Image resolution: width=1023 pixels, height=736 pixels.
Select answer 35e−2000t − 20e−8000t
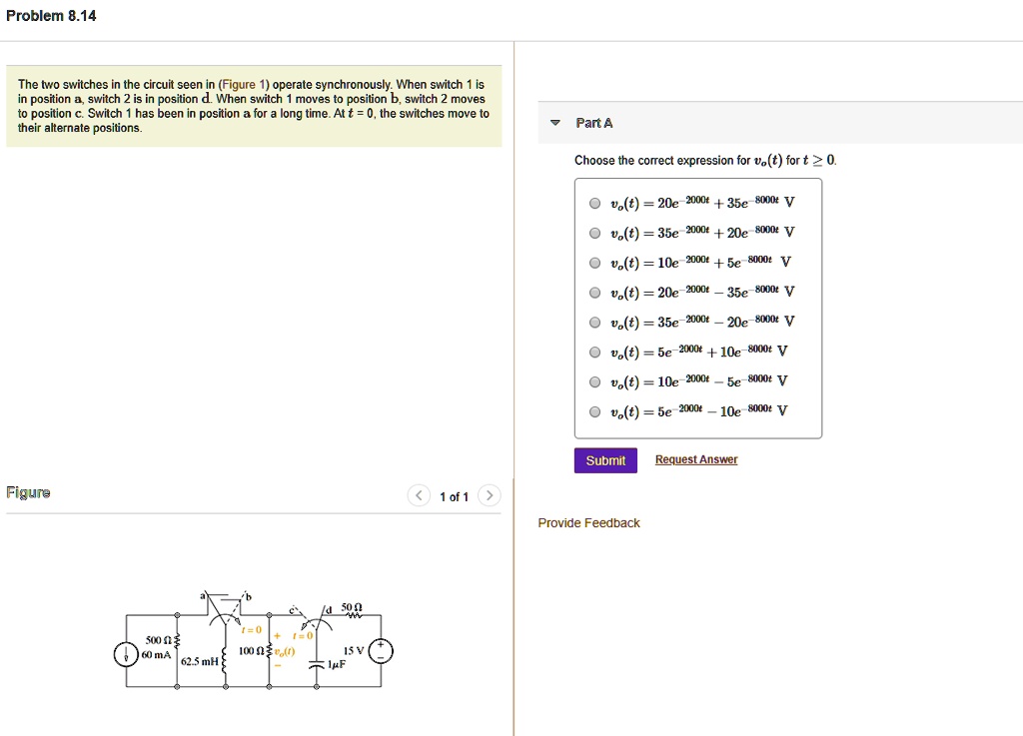593,322
